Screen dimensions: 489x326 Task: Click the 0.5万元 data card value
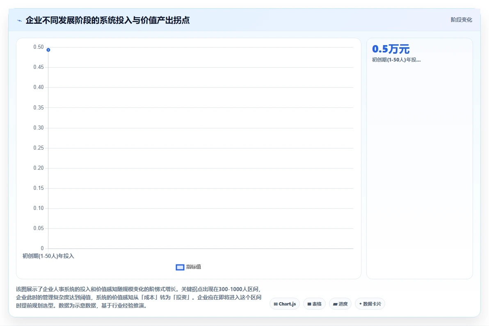point(391,49)
